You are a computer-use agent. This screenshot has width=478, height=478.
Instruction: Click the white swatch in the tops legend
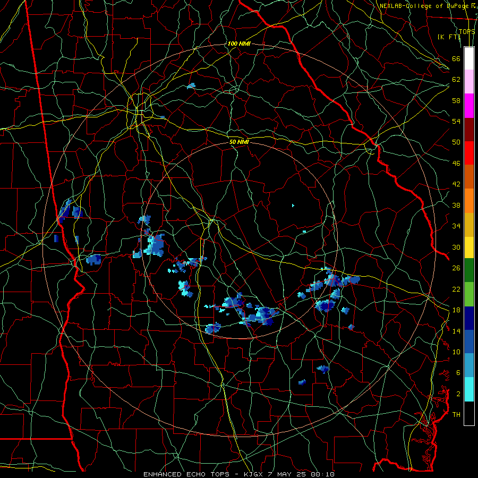469,58
